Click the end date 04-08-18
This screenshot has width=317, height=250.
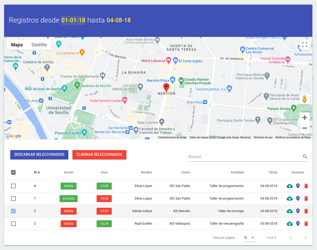pos(119,20)
